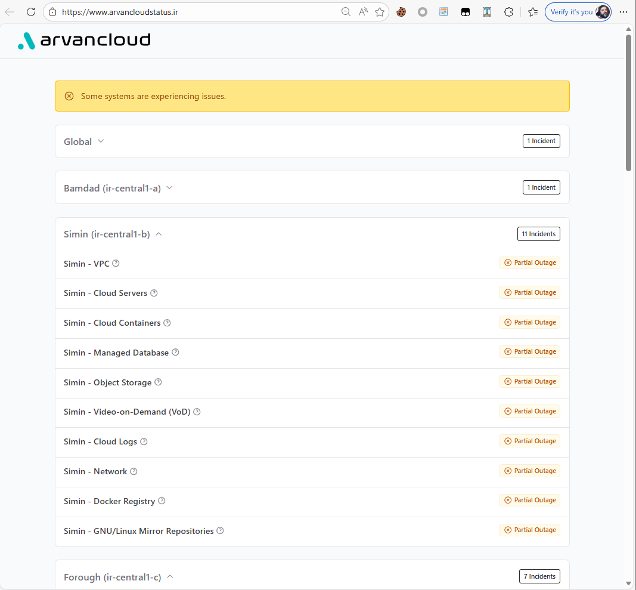Image resolution: width=636 pixels, height=590 pixels.
Task: Collapse the Forough (ir-central1-c) section
Action: [170, 577]
